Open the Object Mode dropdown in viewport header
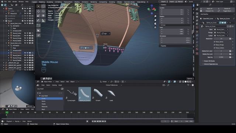The height and width of the screenshot is (133, 236). 48,82
